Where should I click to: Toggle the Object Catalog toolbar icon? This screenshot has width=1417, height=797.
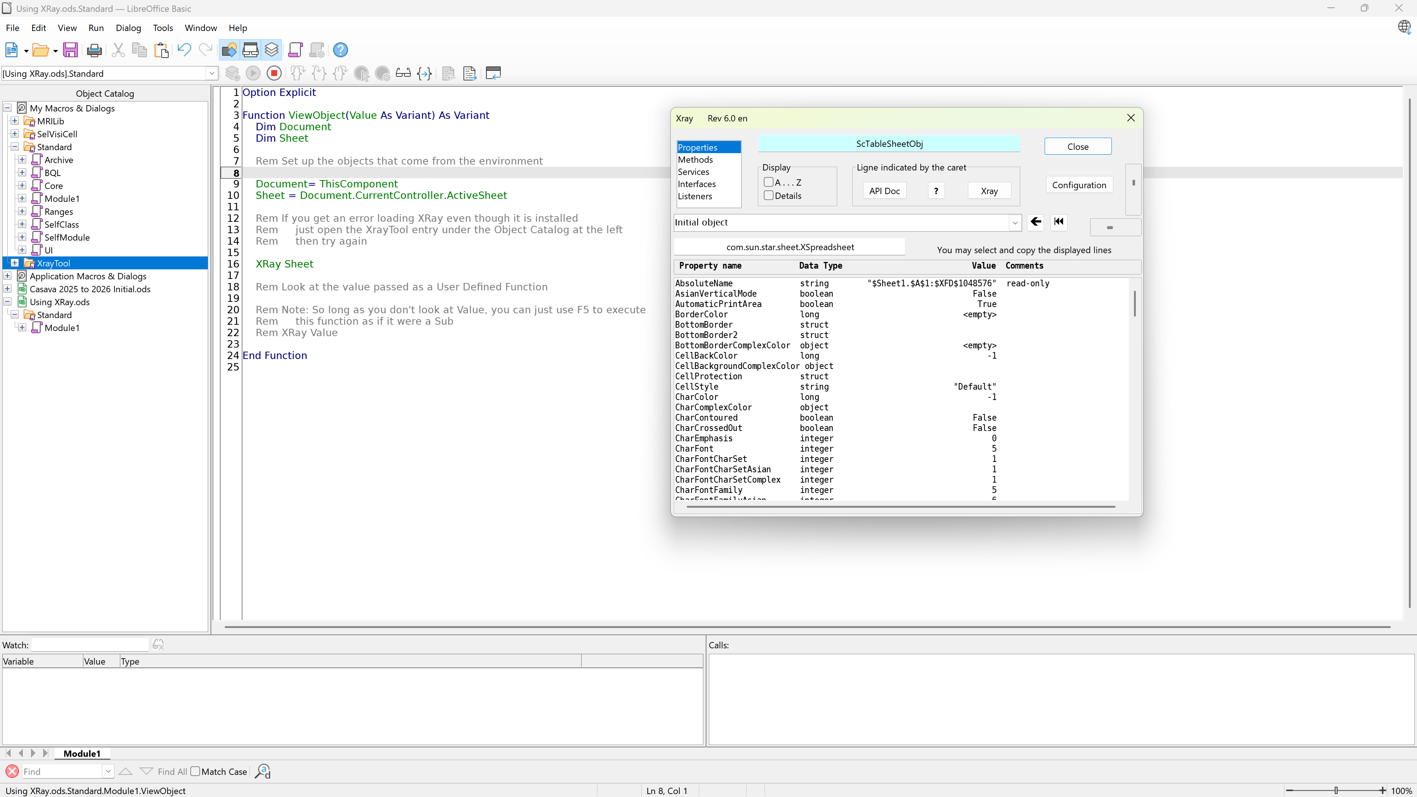tap(230, 50)
